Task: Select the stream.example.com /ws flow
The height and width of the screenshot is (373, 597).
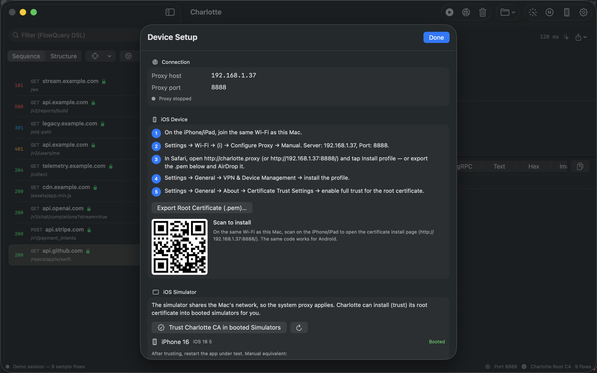Action: 74,85
